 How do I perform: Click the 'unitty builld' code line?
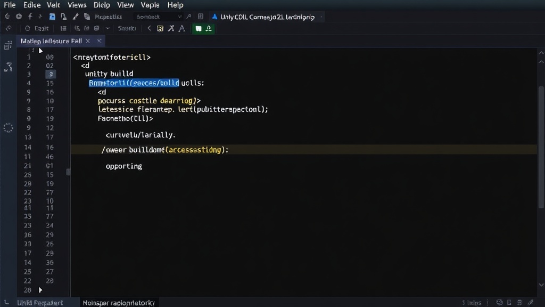point(109,74)
